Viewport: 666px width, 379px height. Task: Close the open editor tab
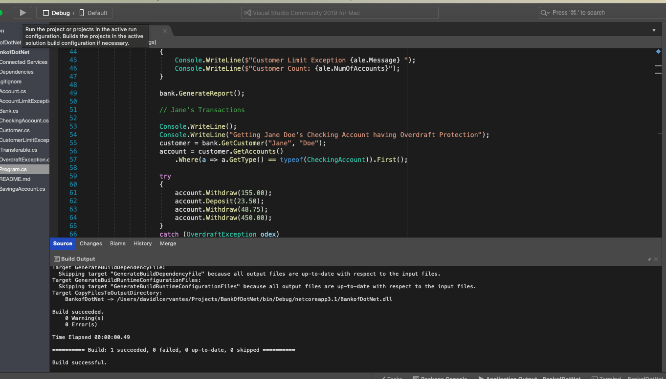pos(165,31)
